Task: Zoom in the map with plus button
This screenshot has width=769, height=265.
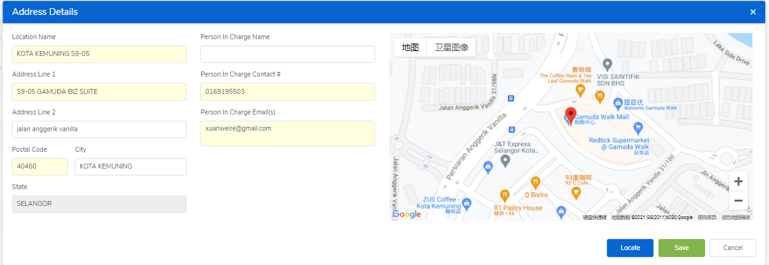Action: coord(738,182)
